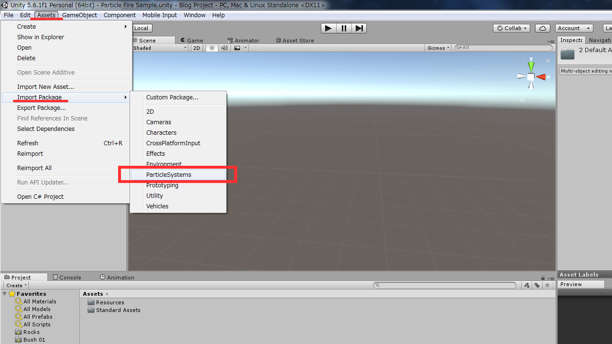Select the Rocks favorite folder icon
Image resolution: width=612 pixels, height=344 pixels.
[x=19, y=332]
